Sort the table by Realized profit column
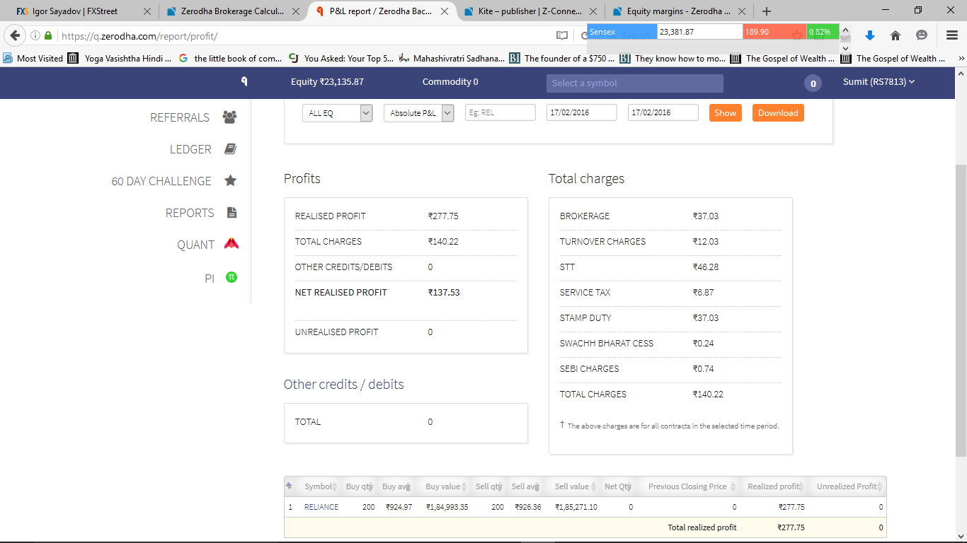The image size is (967, 543). coord(777,486)
